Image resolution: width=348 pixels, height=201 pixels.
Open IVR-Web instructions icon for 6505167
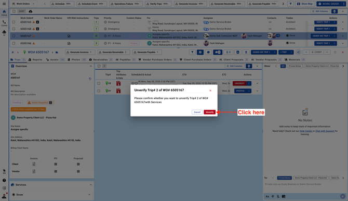[x=69, y=36]
